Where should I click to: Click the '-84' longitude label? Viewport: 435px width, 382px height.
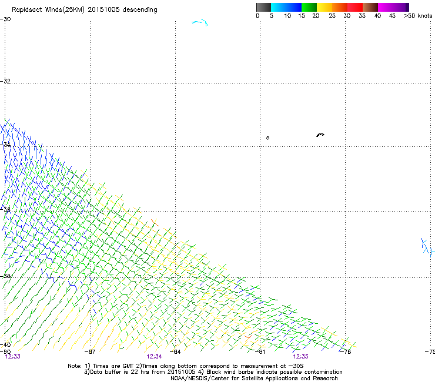click(175, 352)
